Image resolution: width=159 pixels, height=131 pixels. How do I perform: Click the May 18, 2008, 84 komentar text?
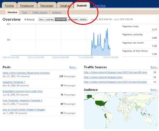pyautogui.click(x=16, y=86)
